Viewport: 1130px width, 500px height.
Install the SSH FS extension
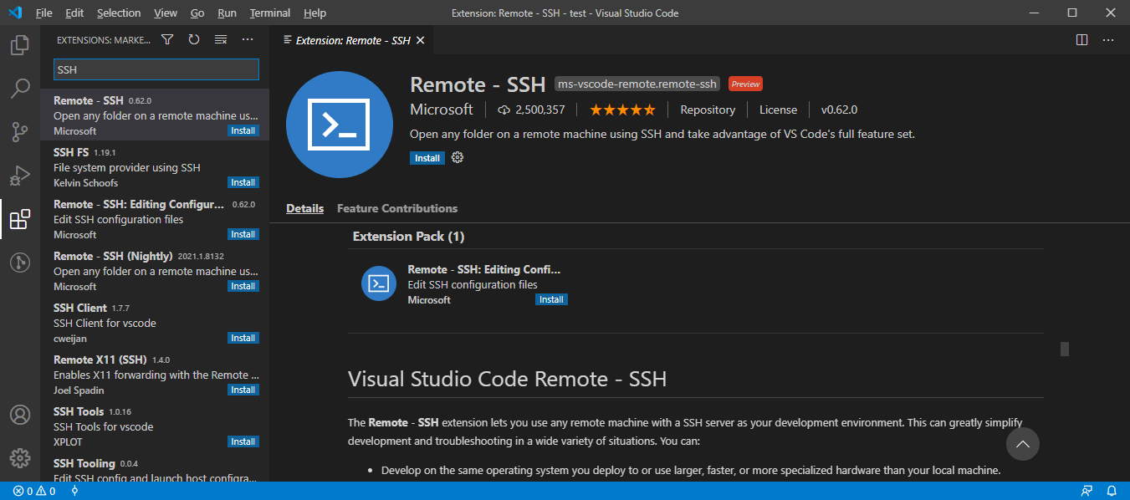pyautogui.click(x=243, y=182)
